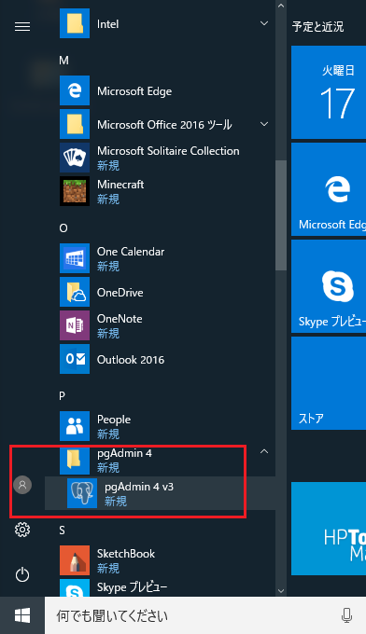Click the Cortana microphone icon
The width and height of the screenshot is (366, 634).
346,615
